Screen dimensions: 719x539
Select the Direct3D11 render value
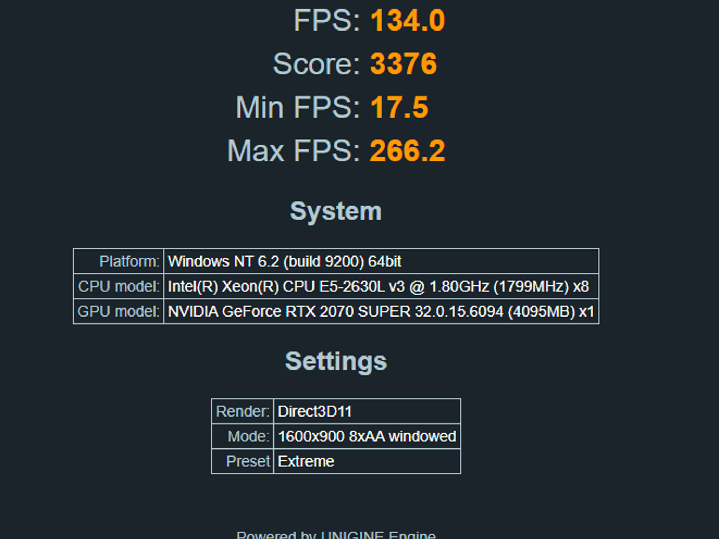pyautogui.click(x=315, y=412)
